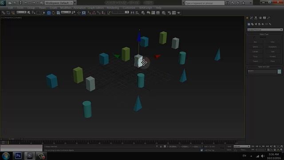Toggle the Selection Lock icon
The width and height of the screenshot is (284, 160).
tap(161, 146)
